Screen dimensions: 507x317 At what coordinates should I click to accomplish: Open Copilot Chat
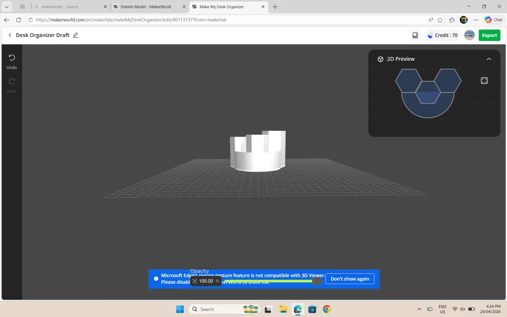[493, 20]
